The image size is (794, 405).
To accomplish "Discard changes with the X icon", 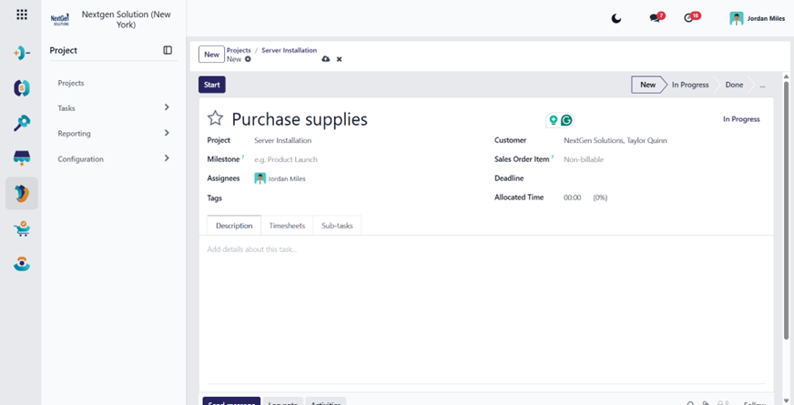I will coord(340,59).
